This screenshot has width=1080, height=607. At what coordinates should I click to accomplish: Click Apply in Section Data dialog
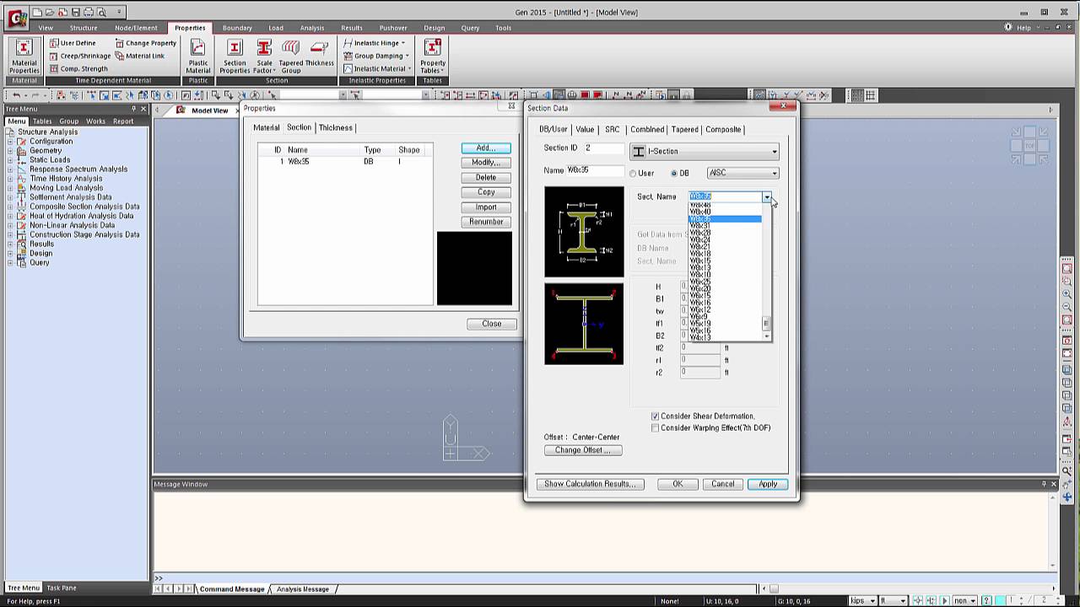pyautogui.click(x=768, y=484)
